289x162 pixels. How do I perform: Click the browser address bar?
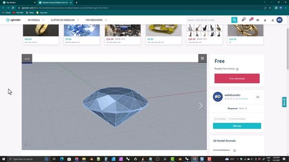tap(140, 8)
